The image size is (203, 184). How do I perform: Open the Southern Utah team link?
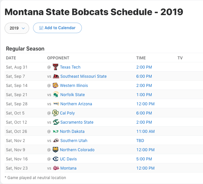tap(74, 141)
